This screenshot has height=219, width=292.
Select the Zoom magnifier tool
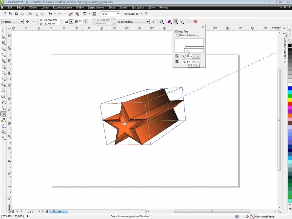click(x=3, y=49)
